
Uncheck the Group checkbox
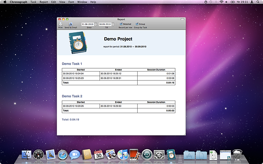[137, 24]
